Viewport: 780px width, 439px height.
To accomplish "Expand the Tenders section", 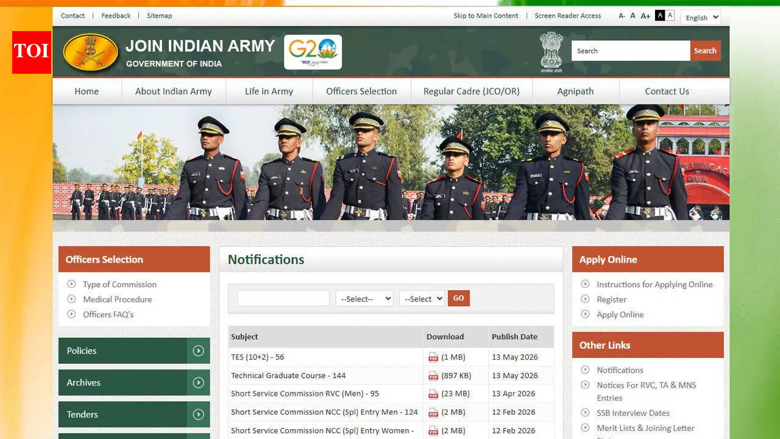I will pyautogui.click(x=134, y=414).
